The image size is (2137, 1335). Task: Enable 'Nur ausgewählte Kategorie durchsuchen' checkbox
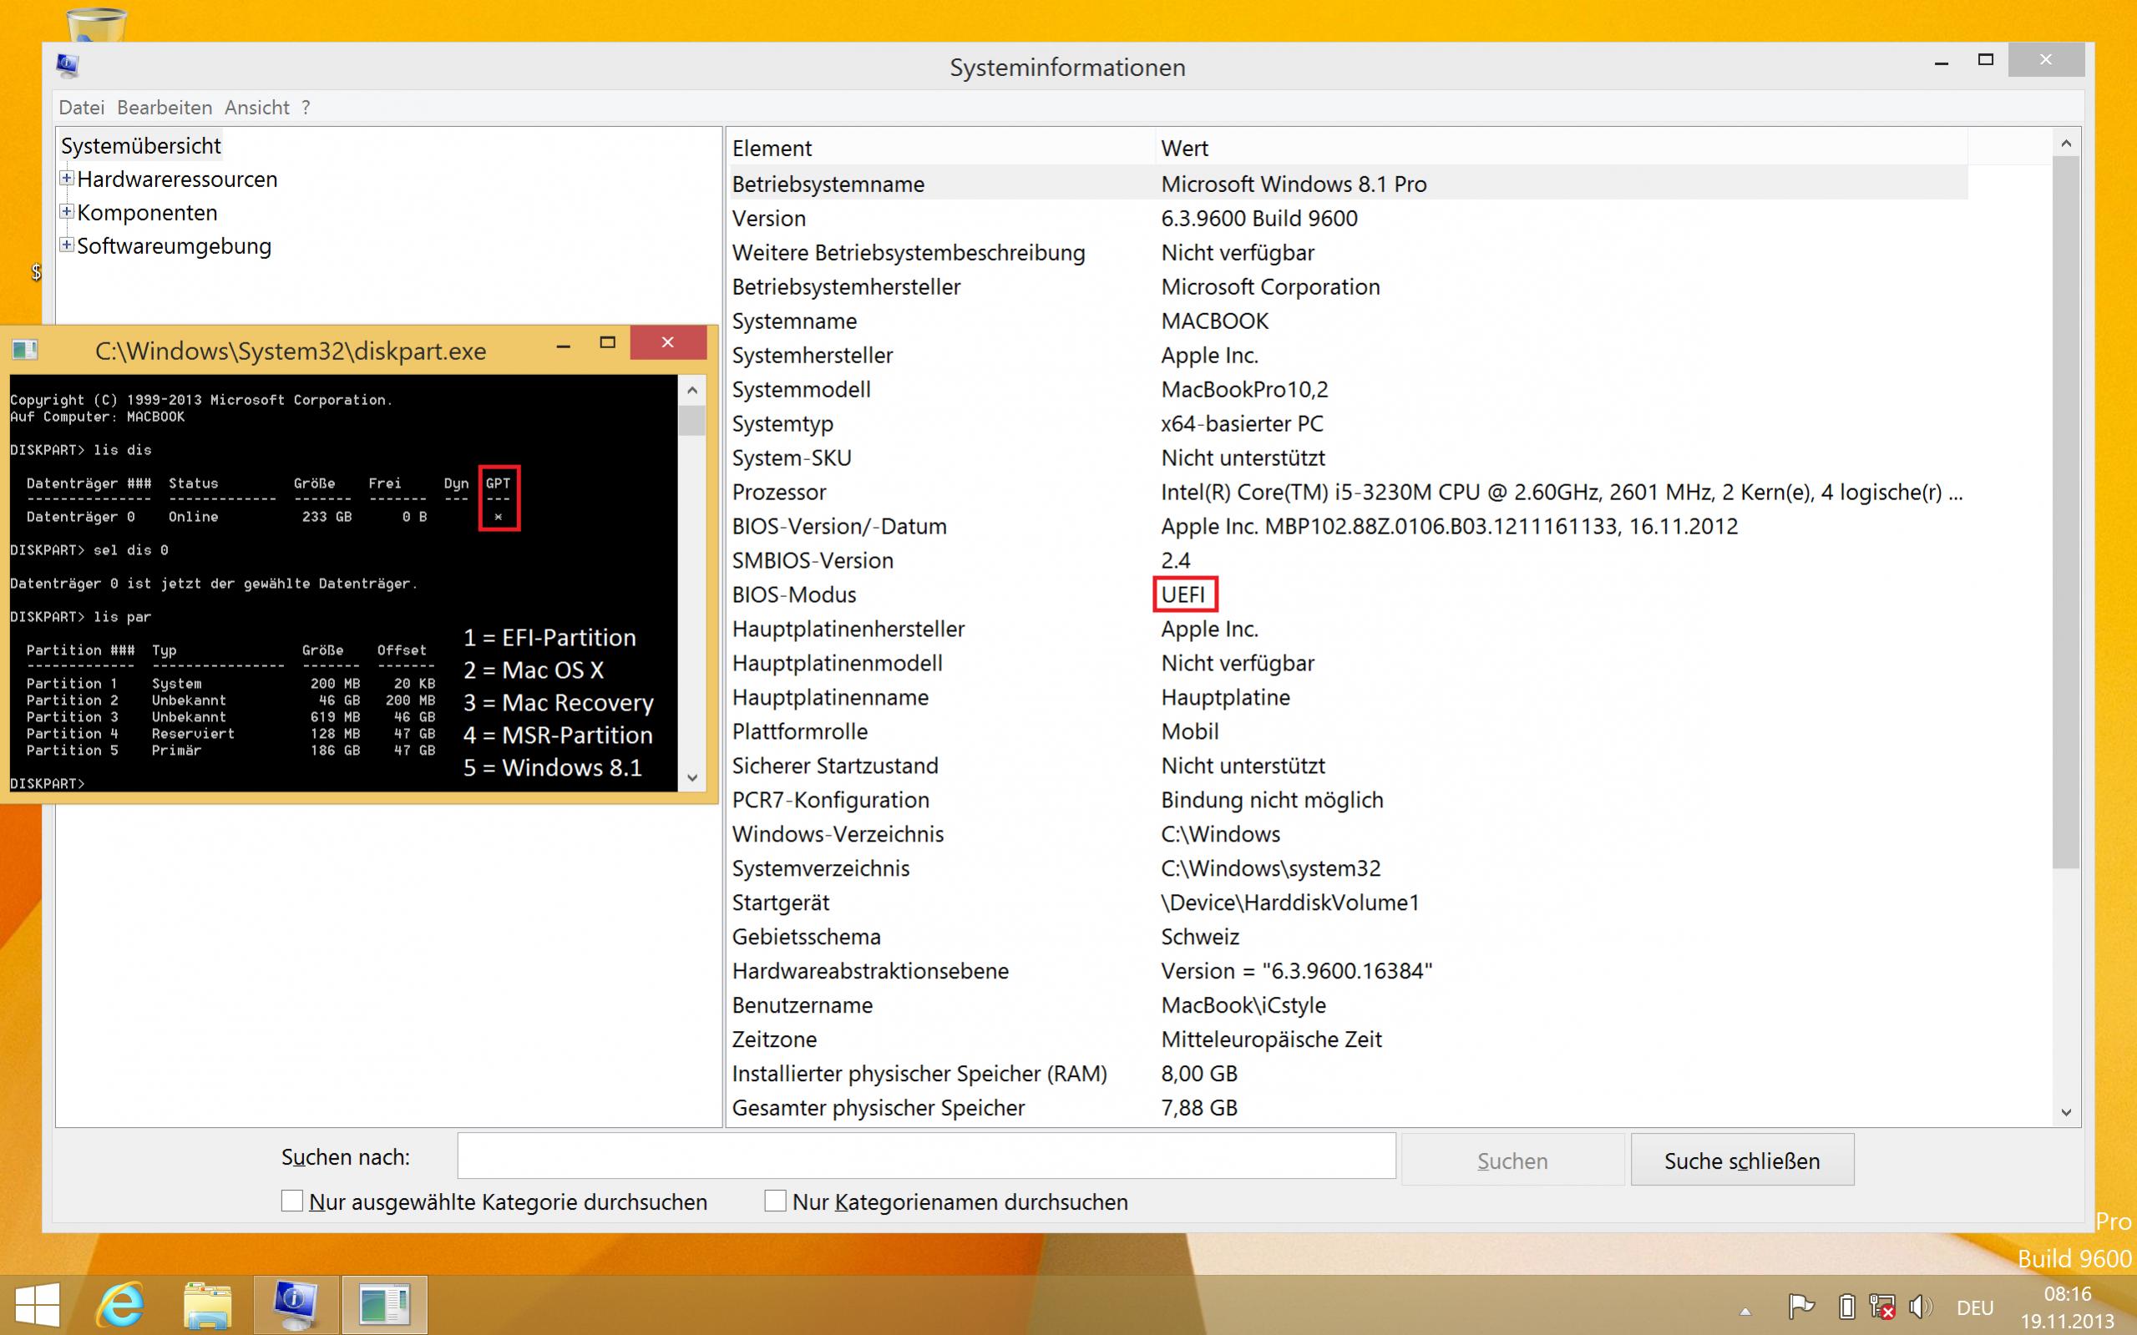pos(292,1201)
